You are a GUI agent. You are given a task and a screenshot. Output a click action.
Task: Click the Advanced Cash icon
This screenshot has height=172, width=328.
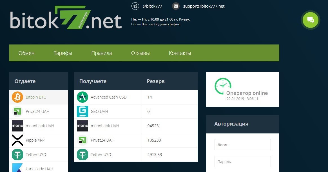82,97
